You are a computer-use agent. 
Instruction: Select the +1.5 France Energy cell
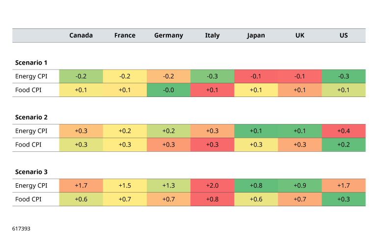point(125,186)
